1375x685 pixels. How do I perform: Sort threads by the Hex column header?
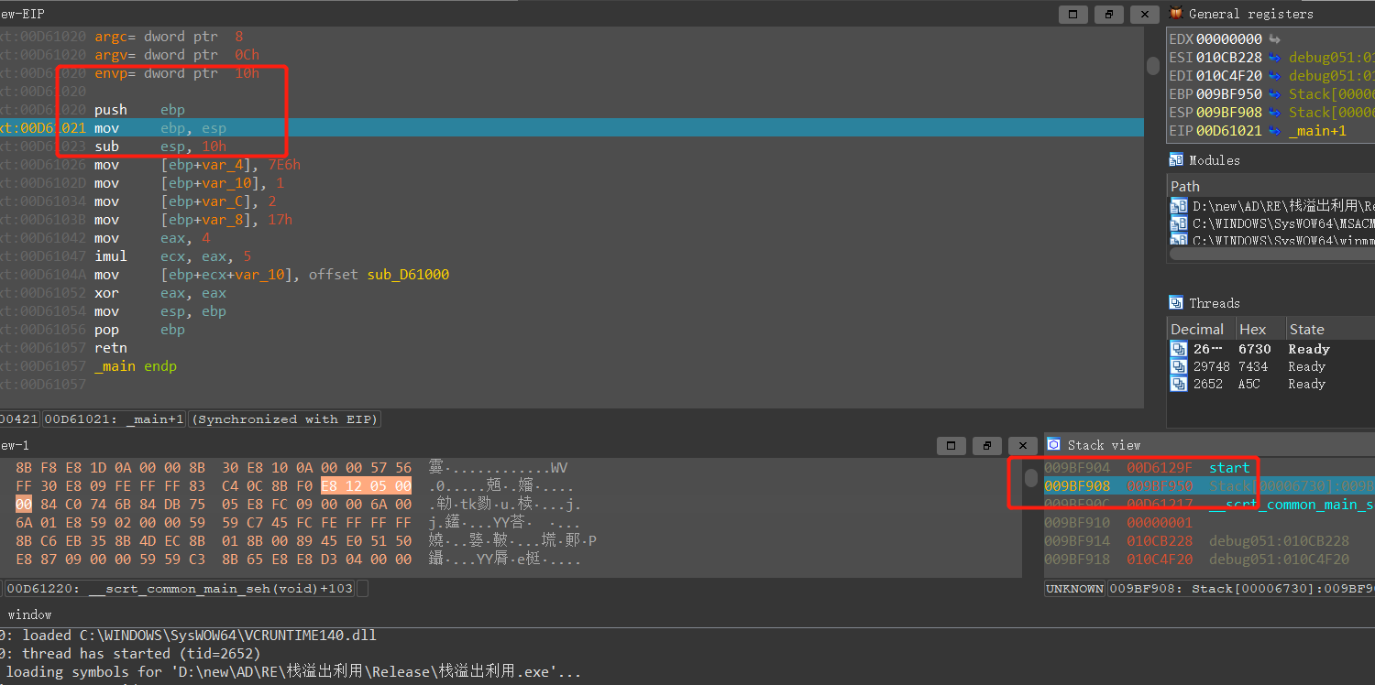point(1252,329)
